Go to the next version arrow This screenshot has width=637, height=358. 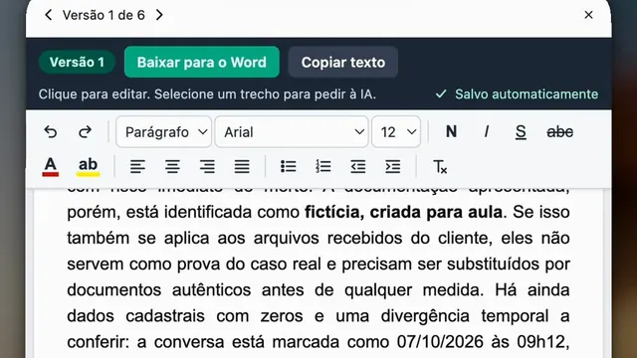[x=159, y=15]
